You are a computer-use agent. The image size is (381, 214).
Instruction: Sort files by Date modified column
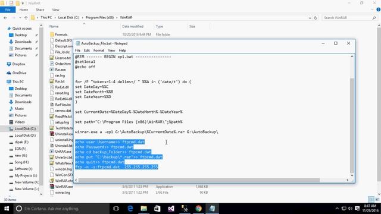(133, 26)
